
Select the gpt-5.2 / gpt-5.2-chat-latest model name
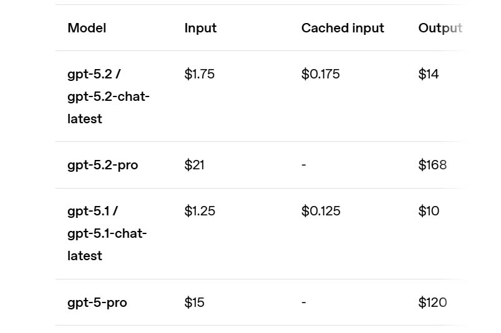coord(108,96)
